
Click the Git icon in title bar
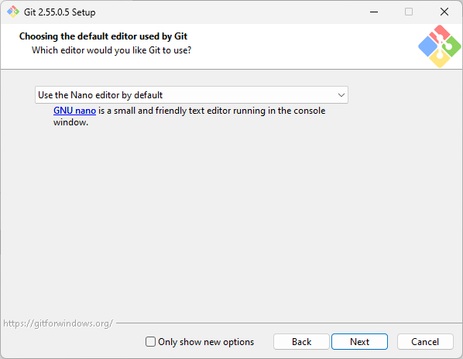pyautogui.click(x=13, y=12)
